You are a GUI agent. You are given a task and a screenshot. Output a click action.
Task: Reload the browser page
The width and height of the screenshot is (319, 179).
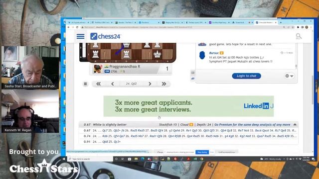tap(77, 27)
